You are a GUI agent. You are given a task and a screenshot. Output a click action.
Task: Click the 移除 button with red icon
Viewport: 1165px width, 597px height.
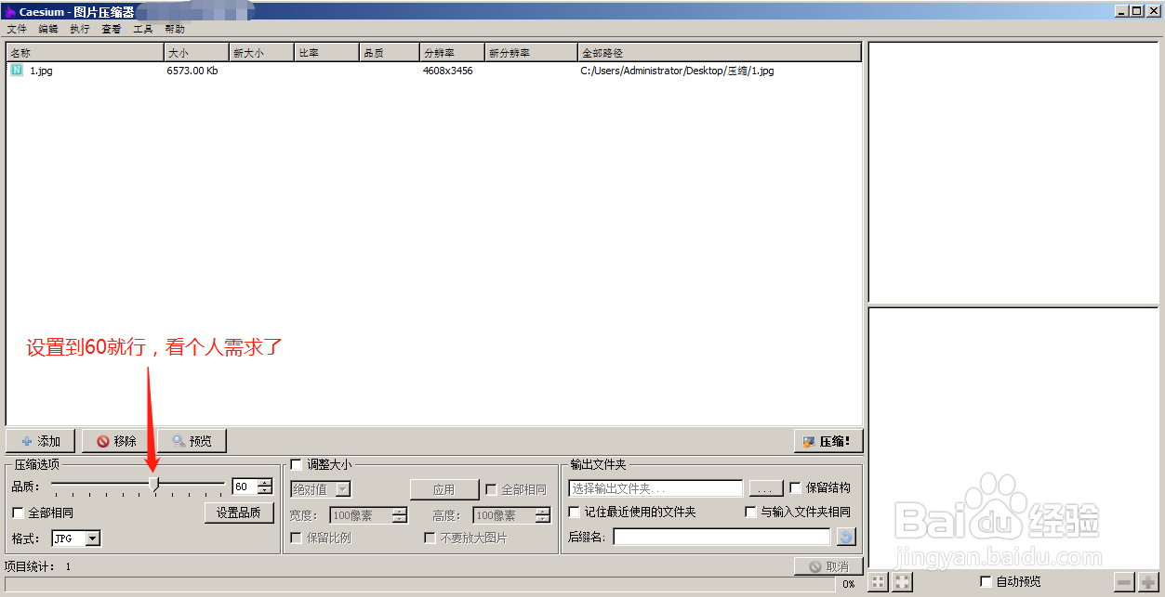(117, 441)
